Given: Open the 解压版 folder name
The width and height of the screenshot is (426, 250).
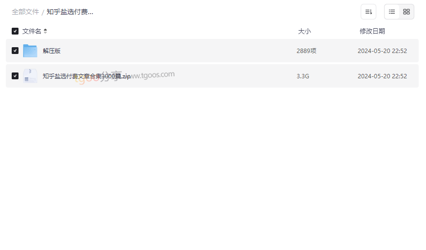Looking at the screenshot, I should [52, 51].
